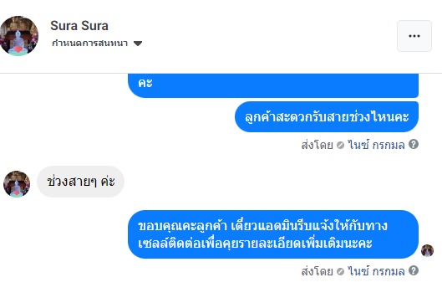
Task: Select the ลูกค้าสะดวกรับสายช่วงไหนคะ message bubble
Action: 327,116
